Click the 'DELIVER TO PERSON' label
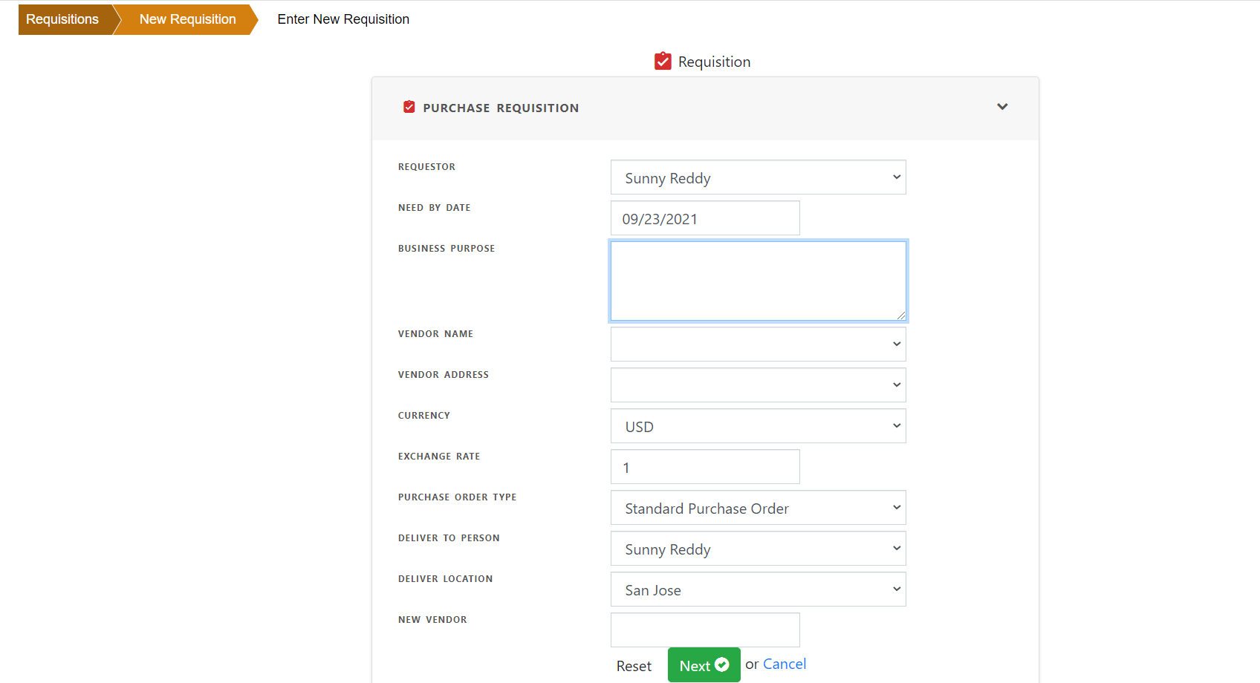 pyautogui.click(x=449, y=538)
